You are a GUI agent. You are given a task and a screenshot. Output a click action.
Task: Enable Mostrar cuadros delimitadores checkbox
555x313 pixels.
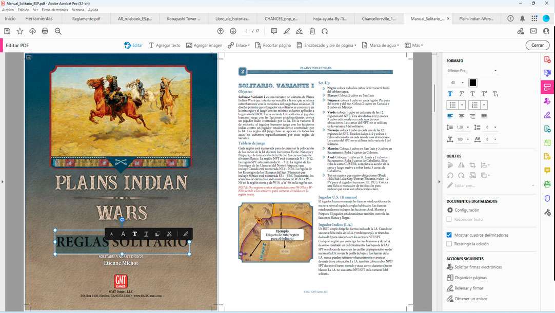[x=449, y=235]
